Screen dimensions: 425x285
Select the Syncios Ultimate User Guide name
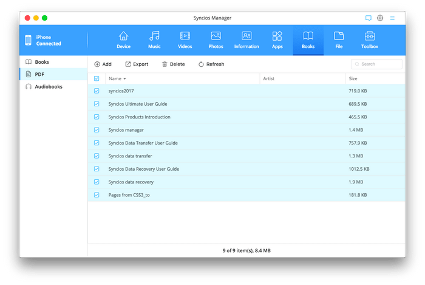point(138,104)
